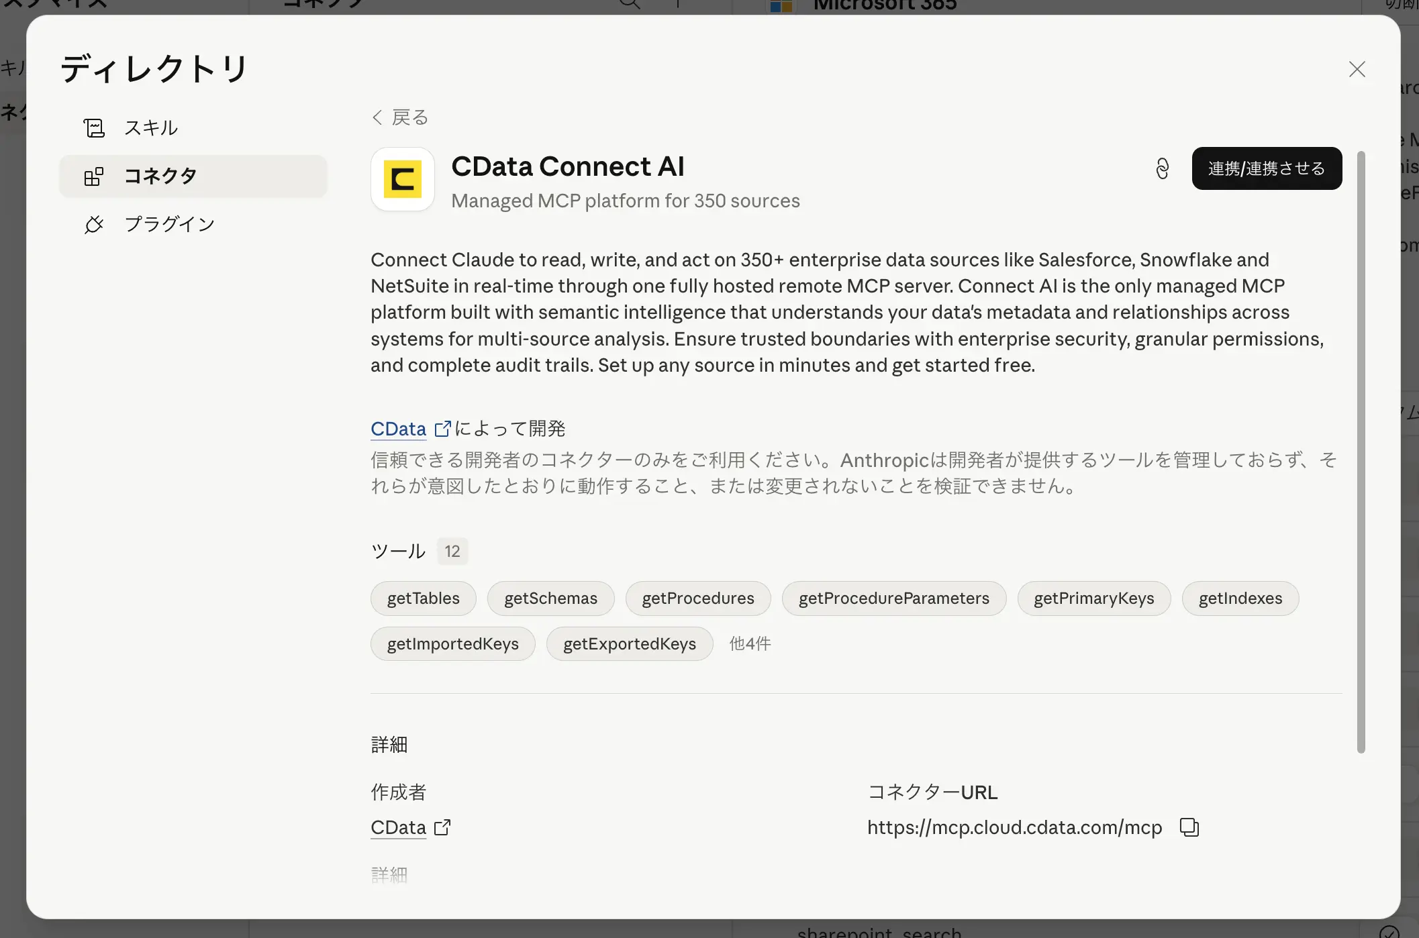
Task: Click the plugins (プラグイン) sidebar icon
Action: (94, 224)
